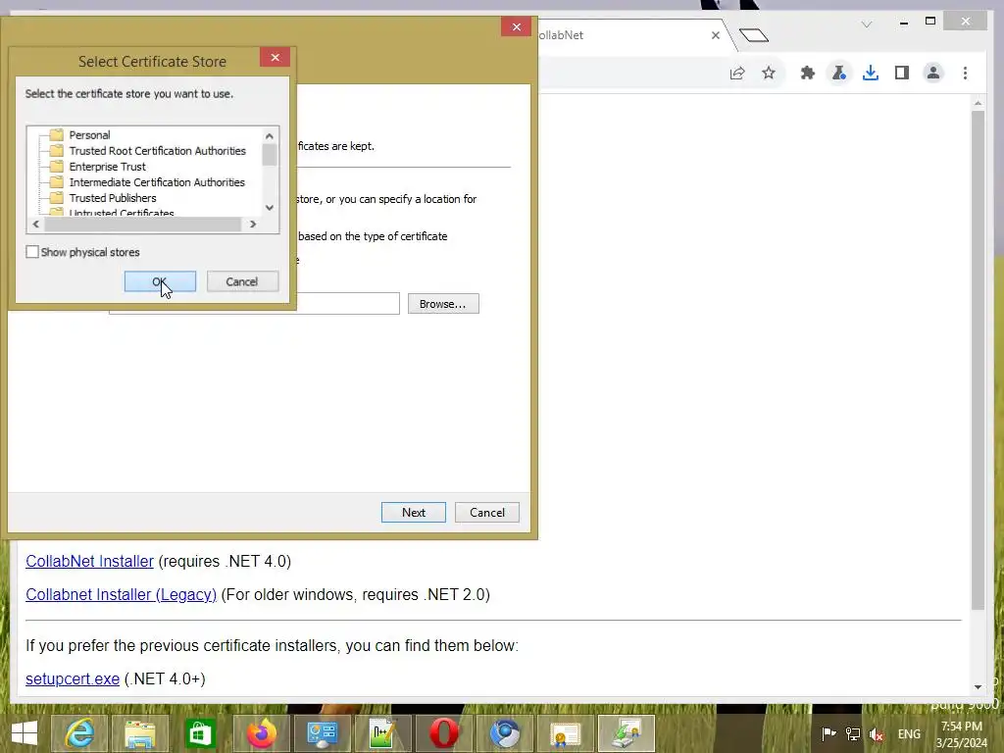
Task: Click OK in Select Certificate Store dialog
Action: pyautogui.click(x=160, y=281)
